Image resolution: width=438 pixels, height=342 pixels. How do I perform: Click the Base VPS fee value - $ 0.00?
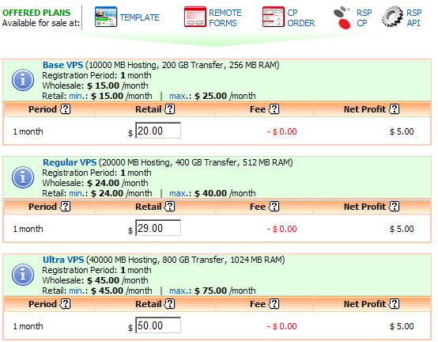click(x=282, y=131)
